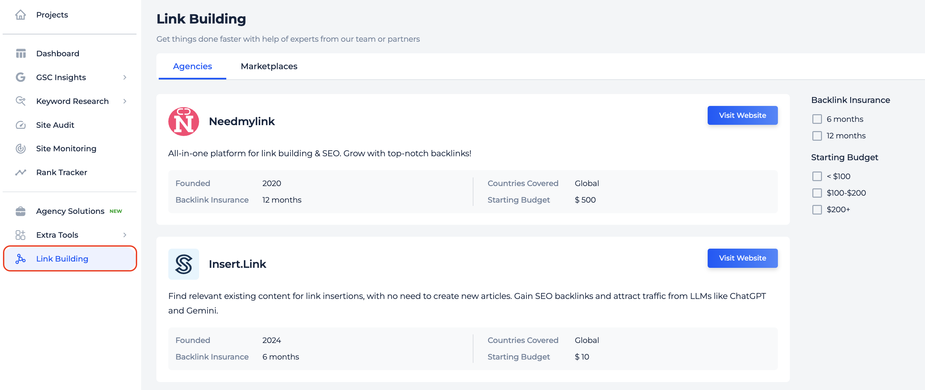Click the Projects home icon
This screenshot has width=925, height=390.
point(21,15)
